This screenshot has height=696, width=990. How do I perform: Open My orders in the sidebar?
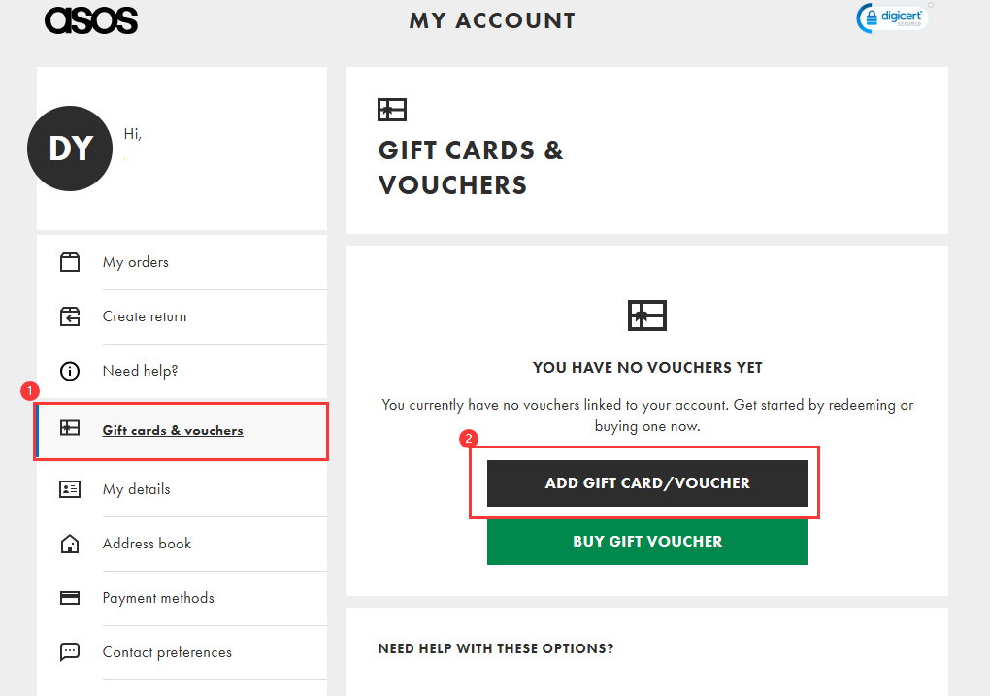point(136,262)
